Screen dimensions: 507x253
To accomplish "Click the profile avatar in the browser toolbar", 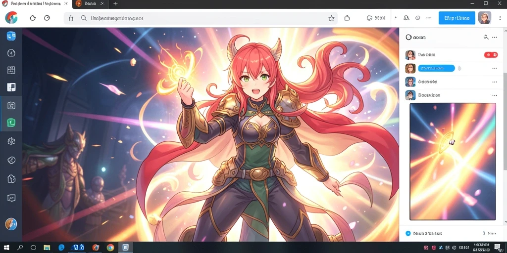I will [x=484, y=18].
